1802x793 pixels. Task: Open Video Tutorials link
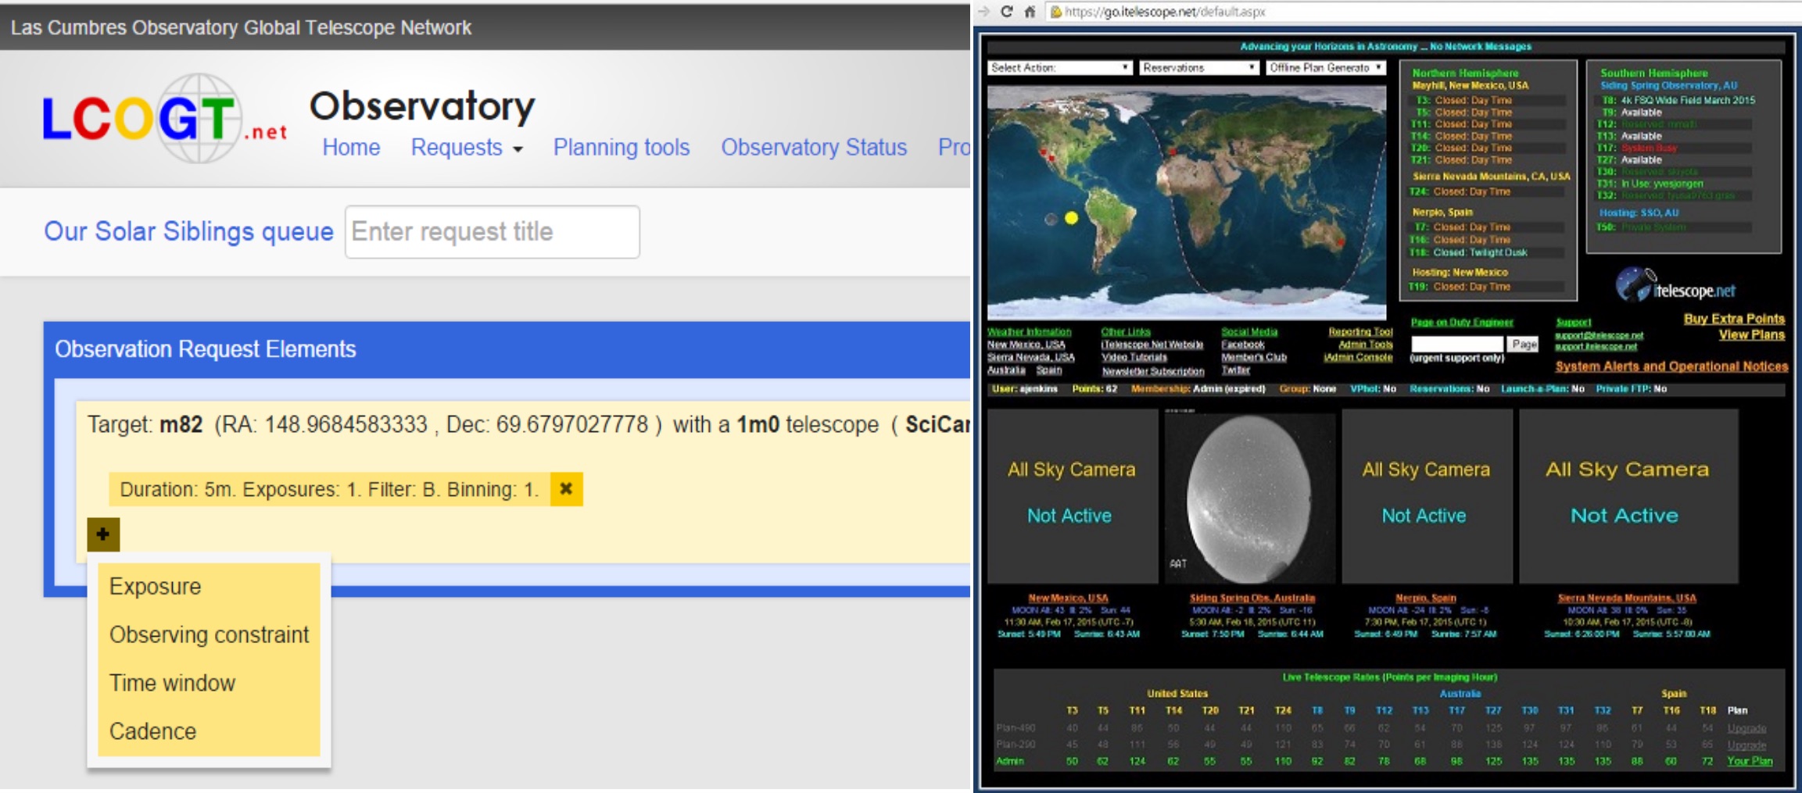tap(1134, 357)
